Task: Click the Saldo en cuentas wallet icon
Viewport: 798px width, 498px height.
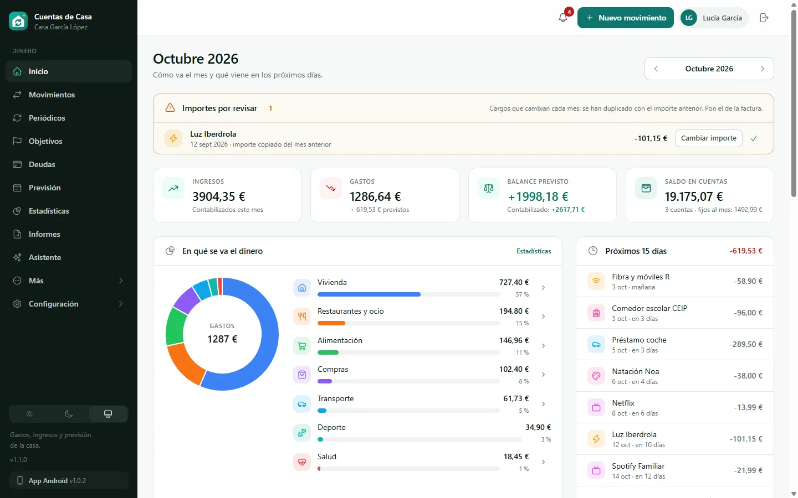Action: click(646, 188)
